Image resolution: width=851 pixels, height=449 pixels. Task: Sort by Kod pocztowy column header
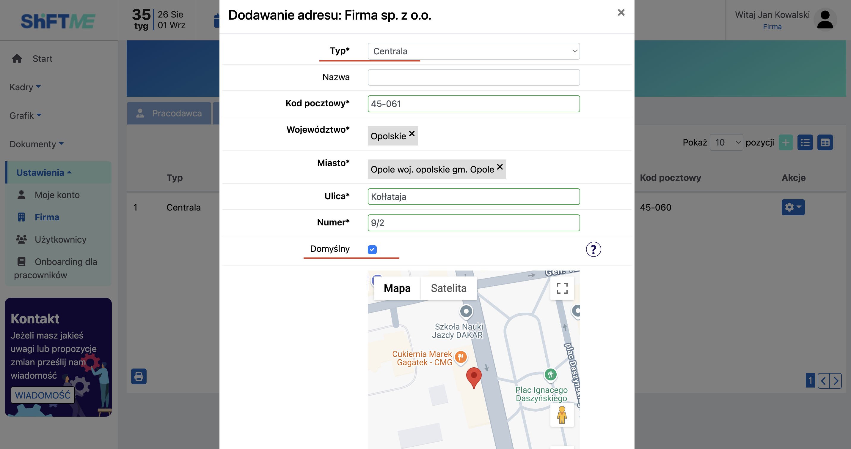(x=670, y=178)
